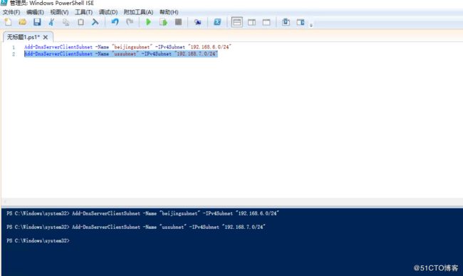Clear console pane with the Clear icon
The height and width of the screenshot is (276, 463).
tap(95, 22)
